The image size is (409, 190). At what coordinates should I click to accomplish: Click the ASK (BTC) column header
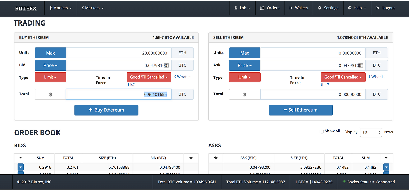pyautogui.click(x=248, y=158)
